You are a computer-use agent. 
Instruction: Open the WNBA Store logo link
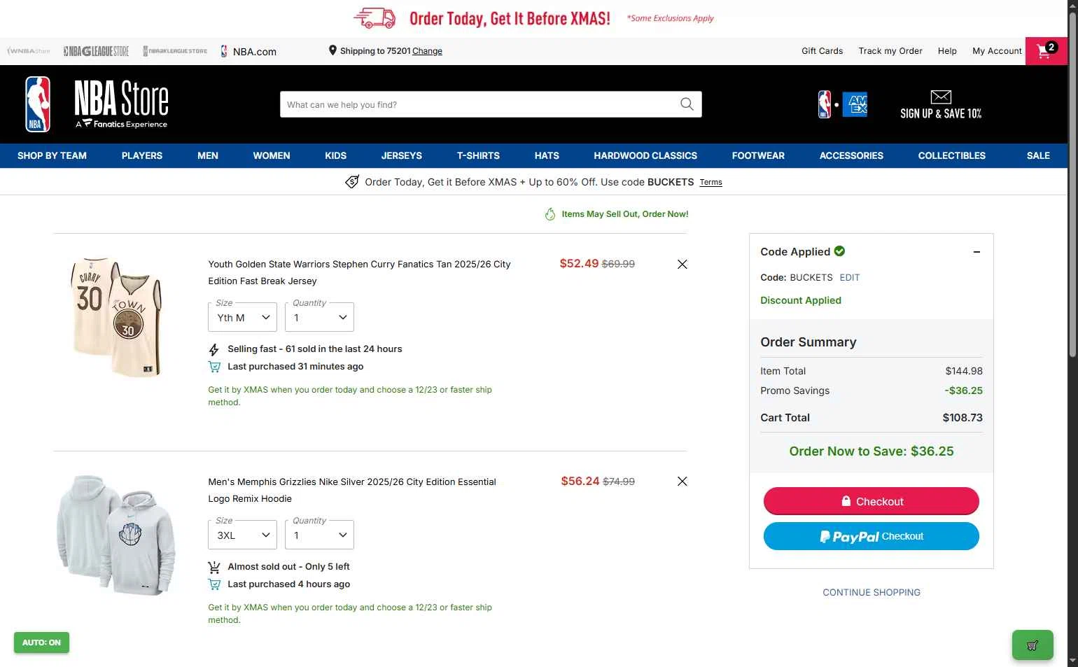[29, 51]
